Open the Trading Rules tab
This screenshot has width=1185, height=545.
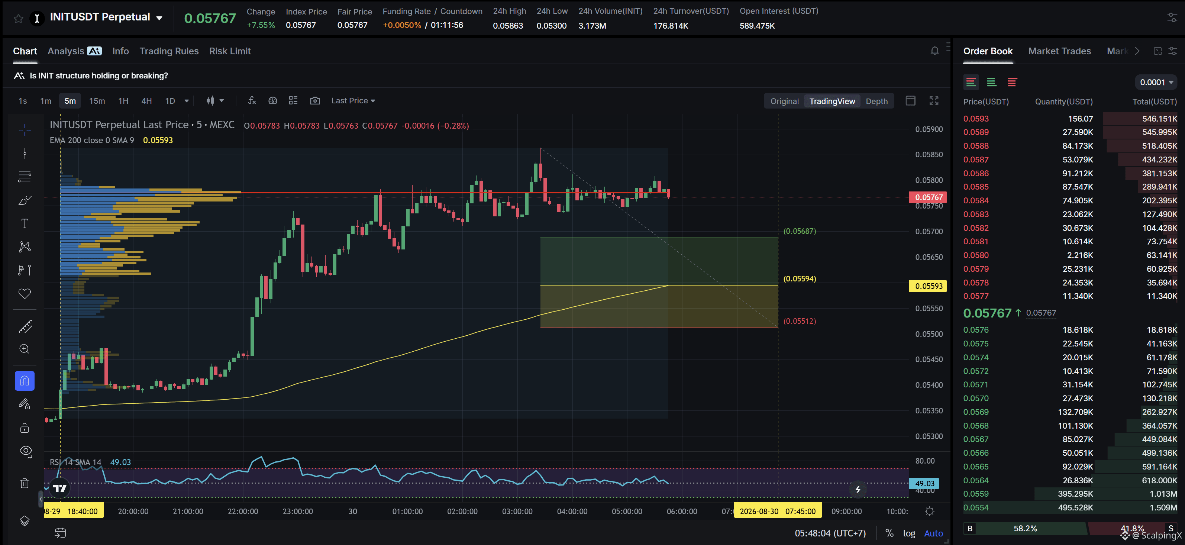tap(169, 51)
